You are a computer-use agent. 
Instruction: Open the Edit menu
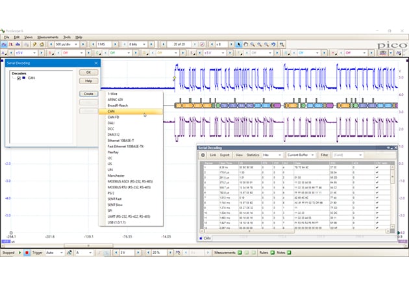[x=17, y=37]
